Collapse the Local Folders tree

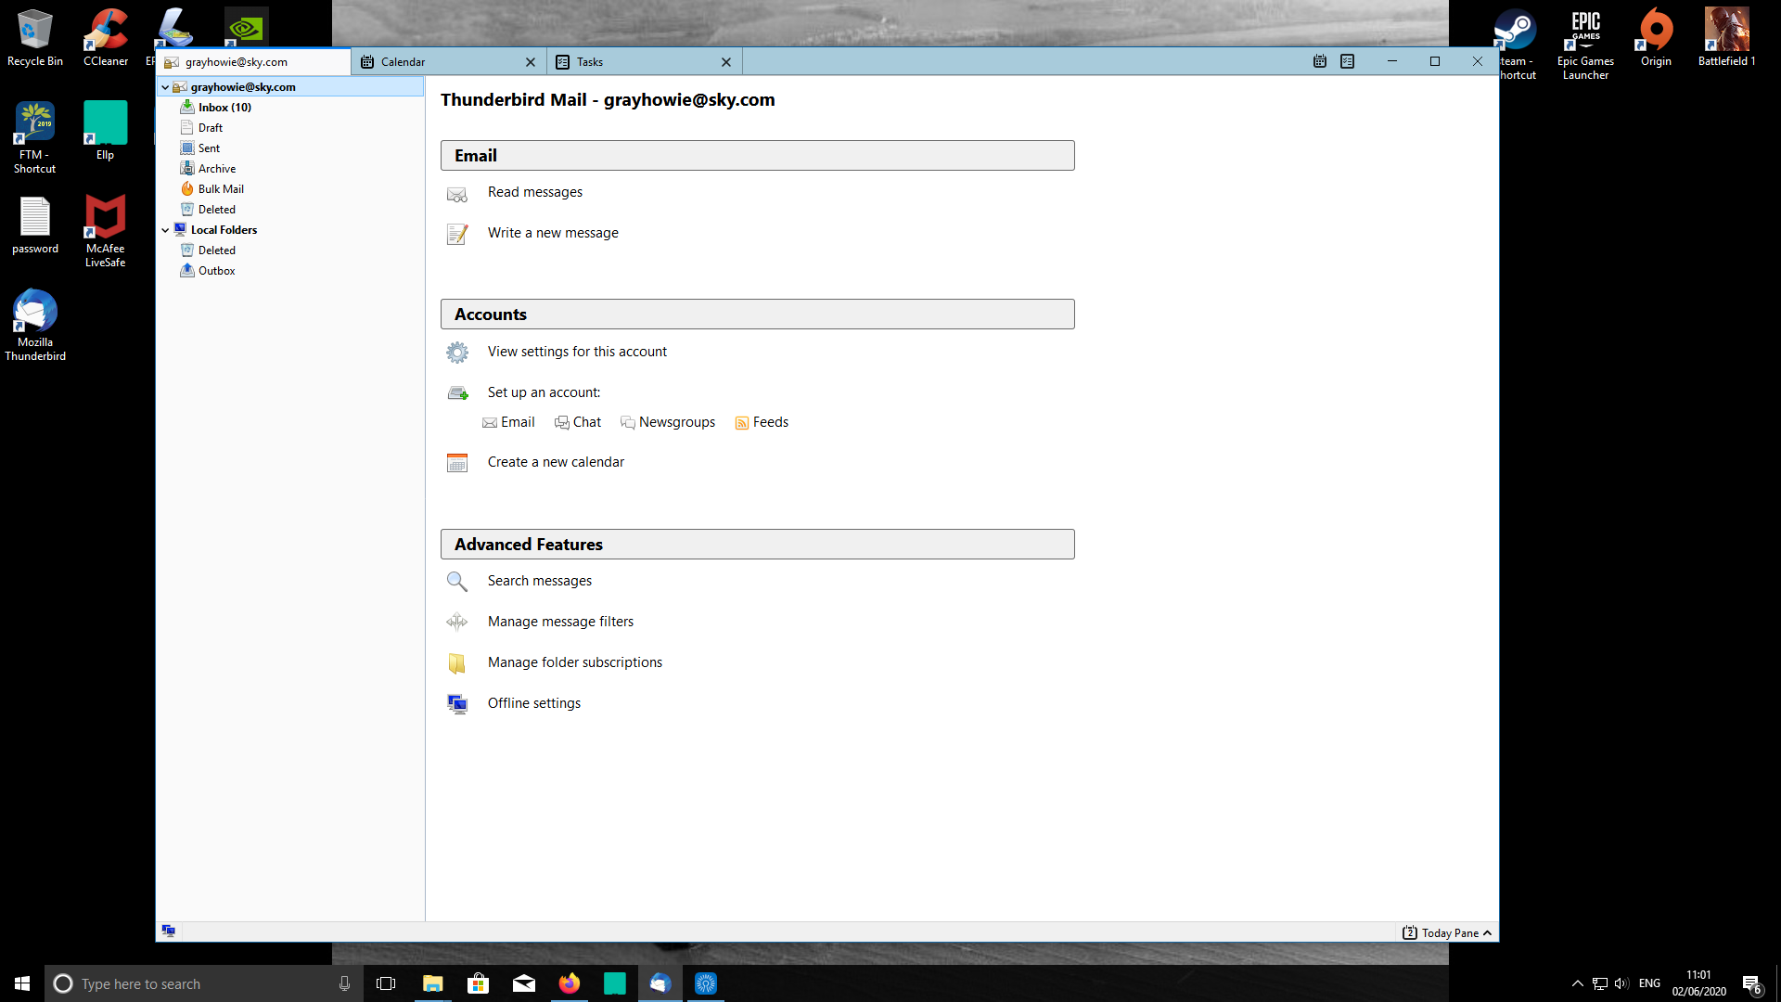pos(165,230)
